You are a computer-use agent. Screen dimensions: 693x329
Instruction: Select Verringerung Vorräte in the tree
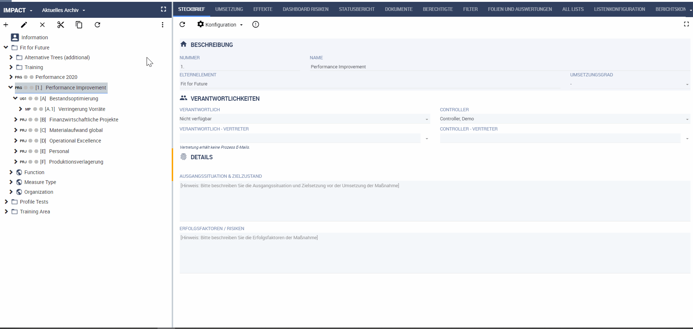pos(82,109)
